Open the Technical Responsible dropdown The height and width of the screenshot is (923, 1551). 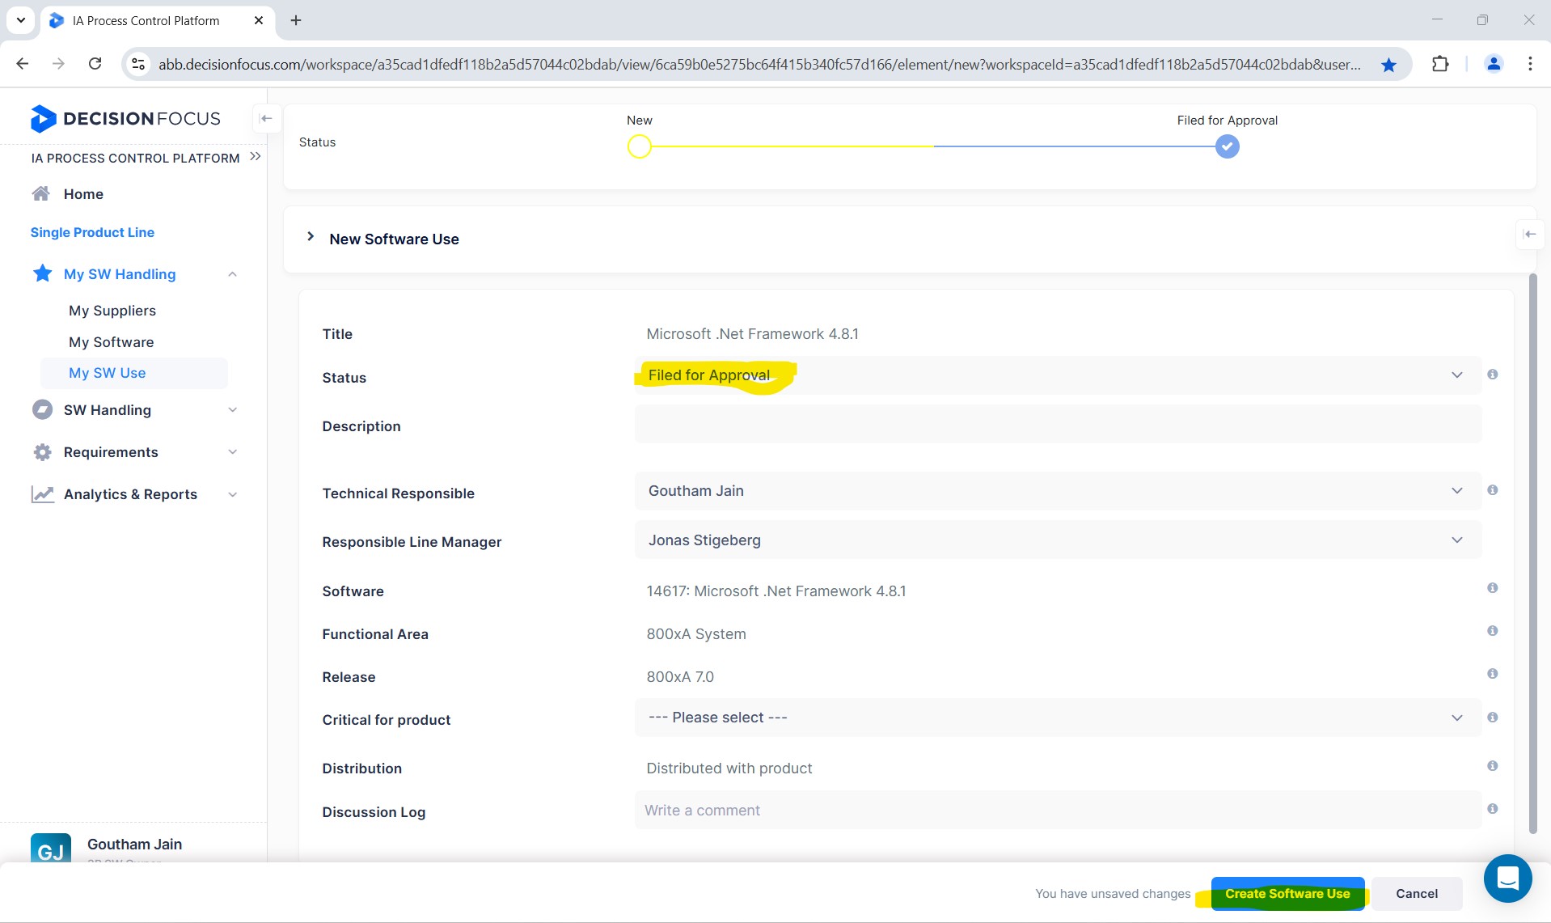(1058, 491)
